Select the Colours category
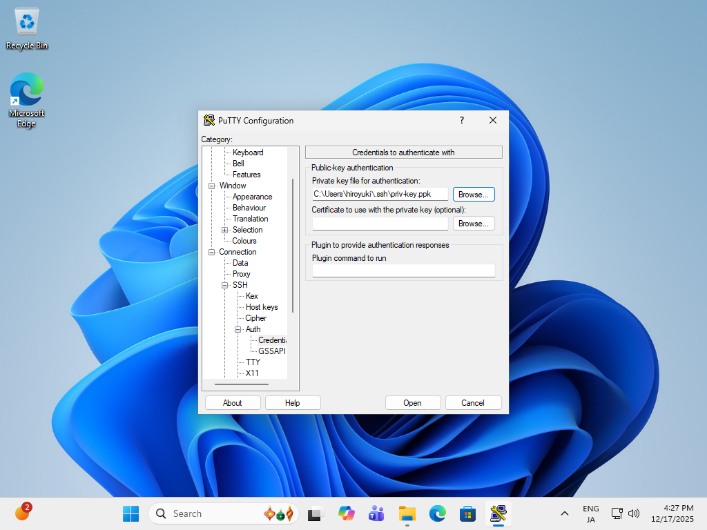The width and height of the screenshot is (707, 530). click(x=244, y=241)
